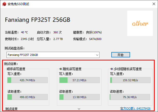Viewport: 158px width, 112px height.
Task: Click the 4K multithread write bar 159.52 MB/s
Action: click(130, 80)
